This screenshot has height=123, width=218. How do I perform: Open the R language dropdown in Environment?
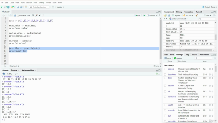pos(166,19)
